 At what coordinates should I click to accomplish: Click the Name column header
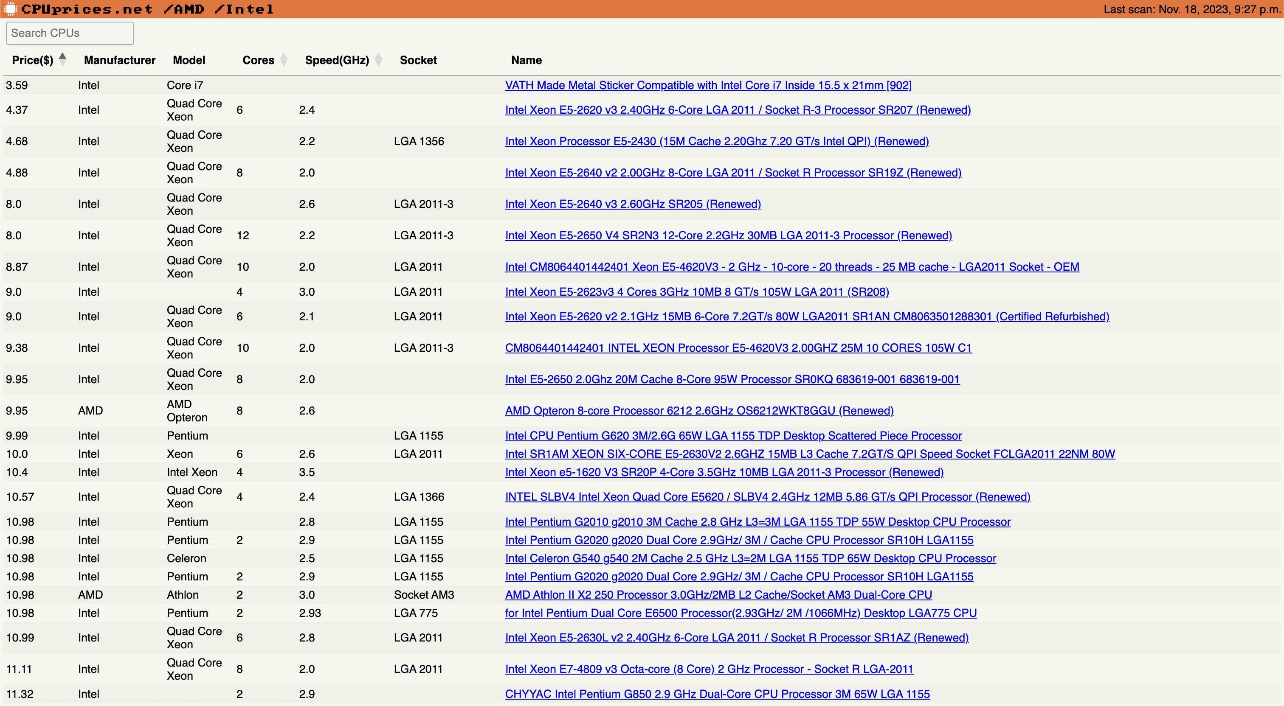(527, 60)
